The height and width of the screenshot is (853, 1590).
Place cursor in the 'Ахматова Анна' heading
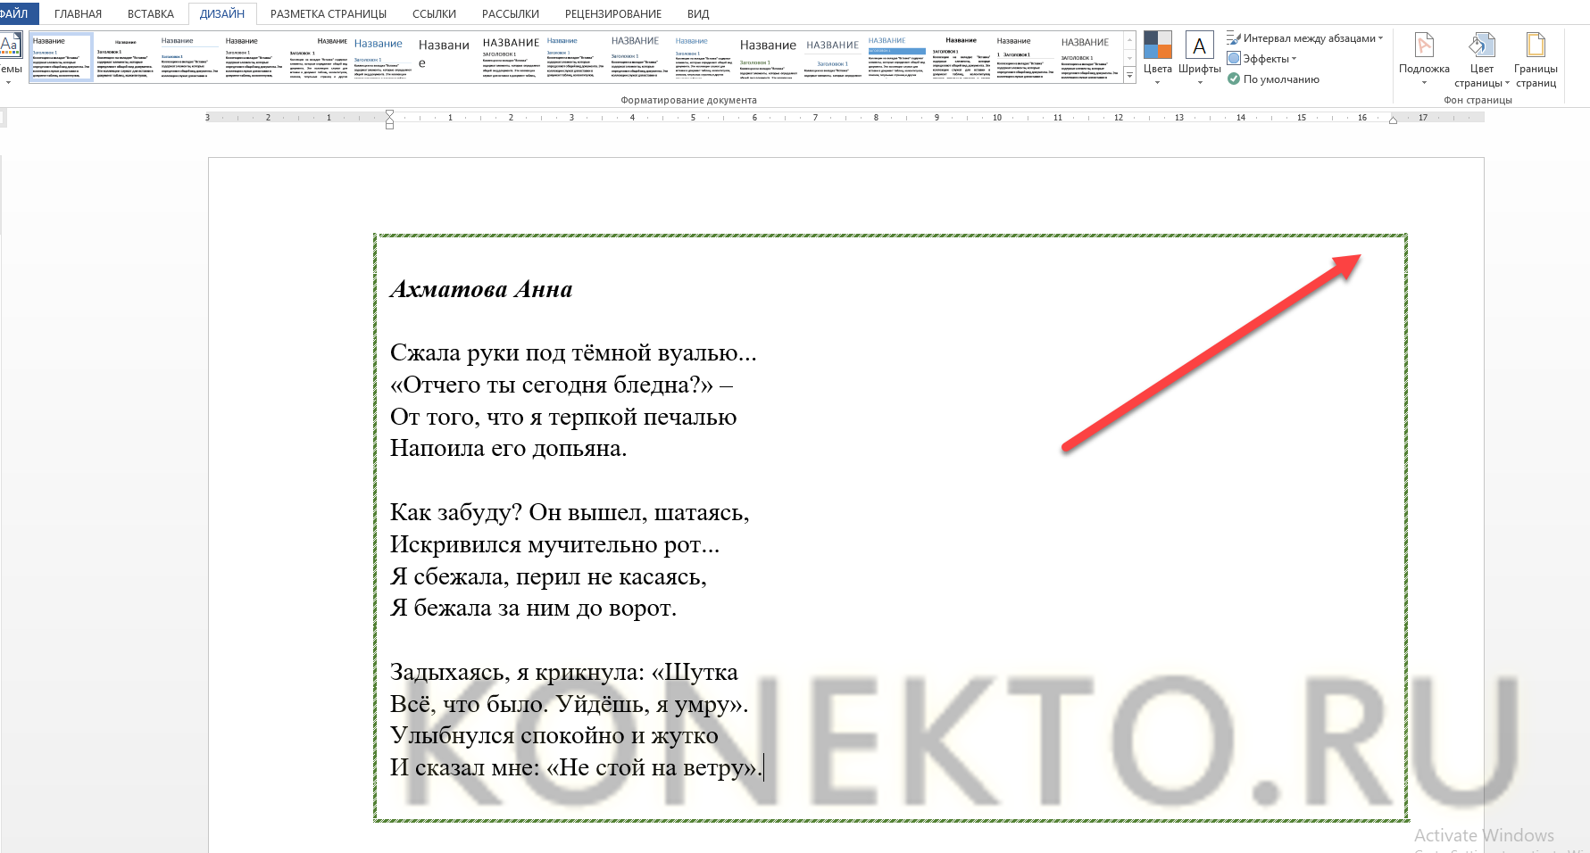481,290
